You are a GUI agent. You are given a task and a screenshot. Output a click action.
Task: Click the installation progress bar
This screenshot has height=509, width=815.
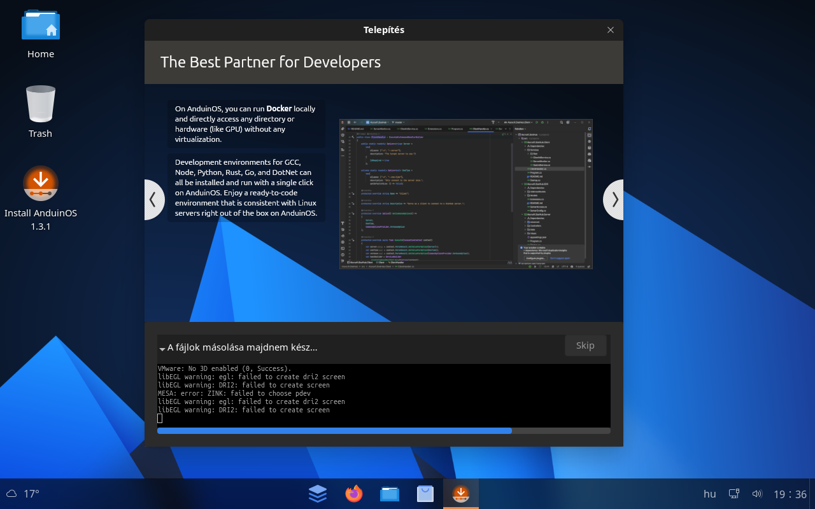tap(384, 431)
